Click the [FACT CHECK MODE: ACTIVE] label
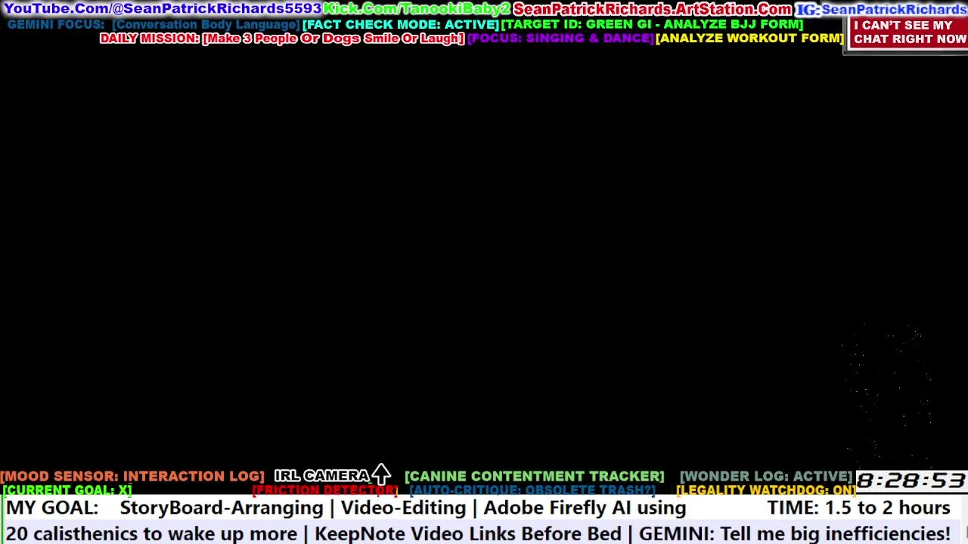 pyautogui.click(x=401, y=24)
